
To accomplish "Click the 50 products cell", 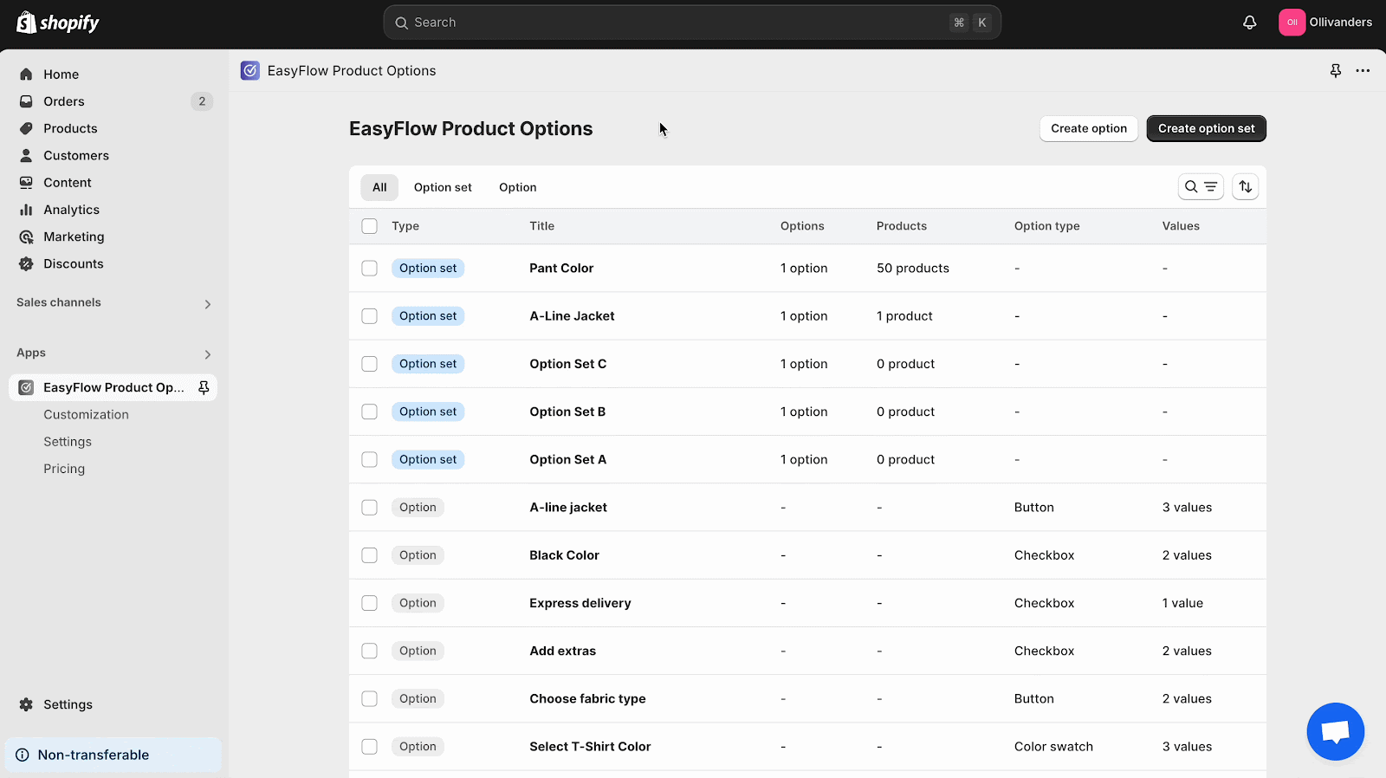I will [x=912, y=269].
